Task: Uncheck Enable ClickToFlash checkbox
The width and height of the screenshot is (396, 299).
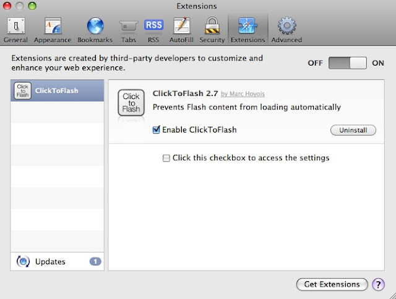Action: [x=157, y=129]
